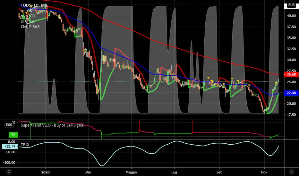Click the Maggio date on time axis

click(131, 172)
